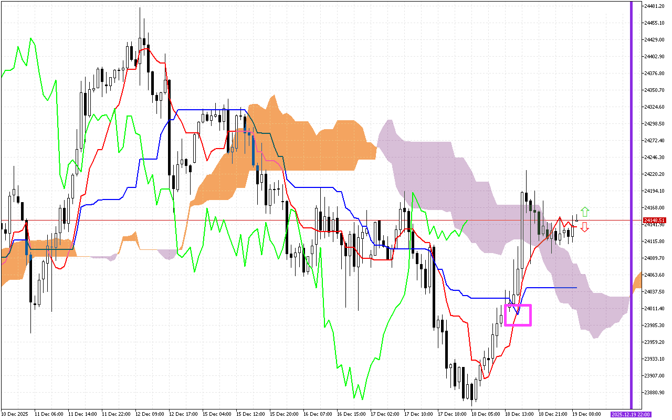The image size is (672, 420).
Task: Click the purple 2025.12.19 22:00 date label
Action: click(x=631, y=414)
